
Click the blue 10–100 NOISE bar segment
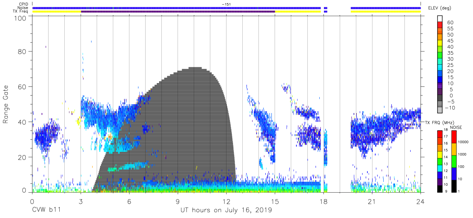tap(454, 173)
